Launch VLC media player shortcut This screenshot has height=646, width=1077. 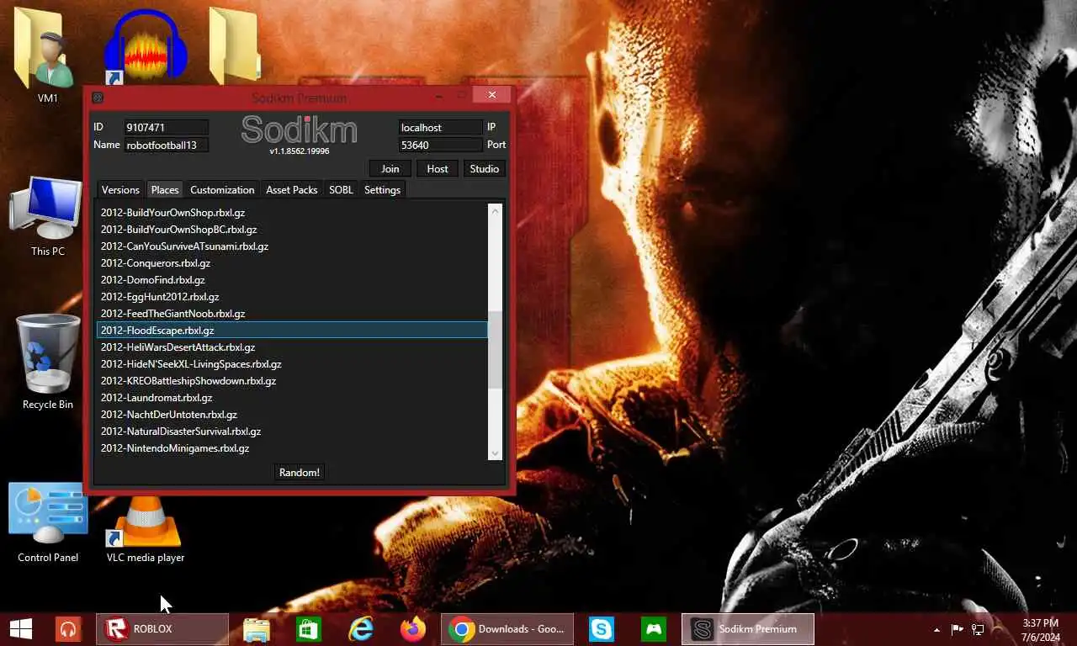[x=146, y=528]
